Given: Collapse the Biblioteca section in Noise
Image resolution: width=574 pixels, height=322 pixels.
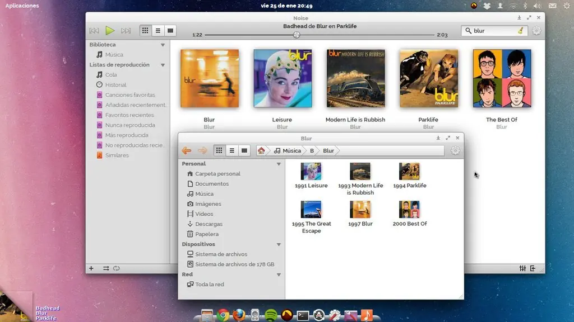Looking at the screenshot, I should [x=163, y=45].
